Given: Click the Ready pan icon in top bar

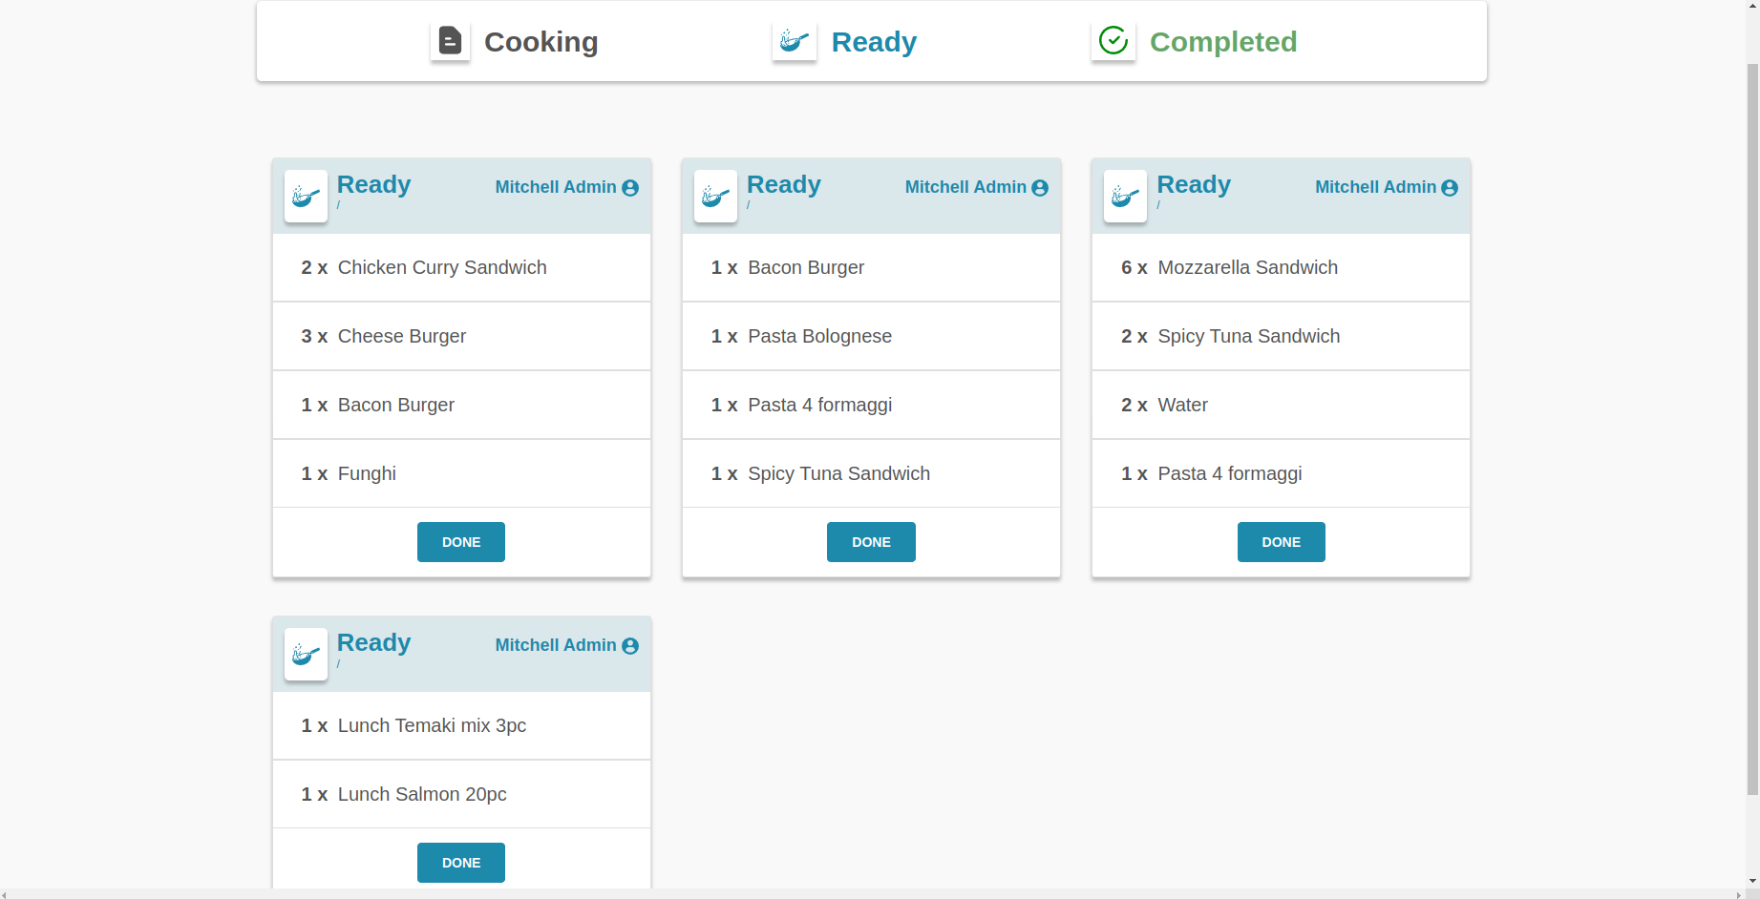Looking at the screenshot, I should pos(794,41).
